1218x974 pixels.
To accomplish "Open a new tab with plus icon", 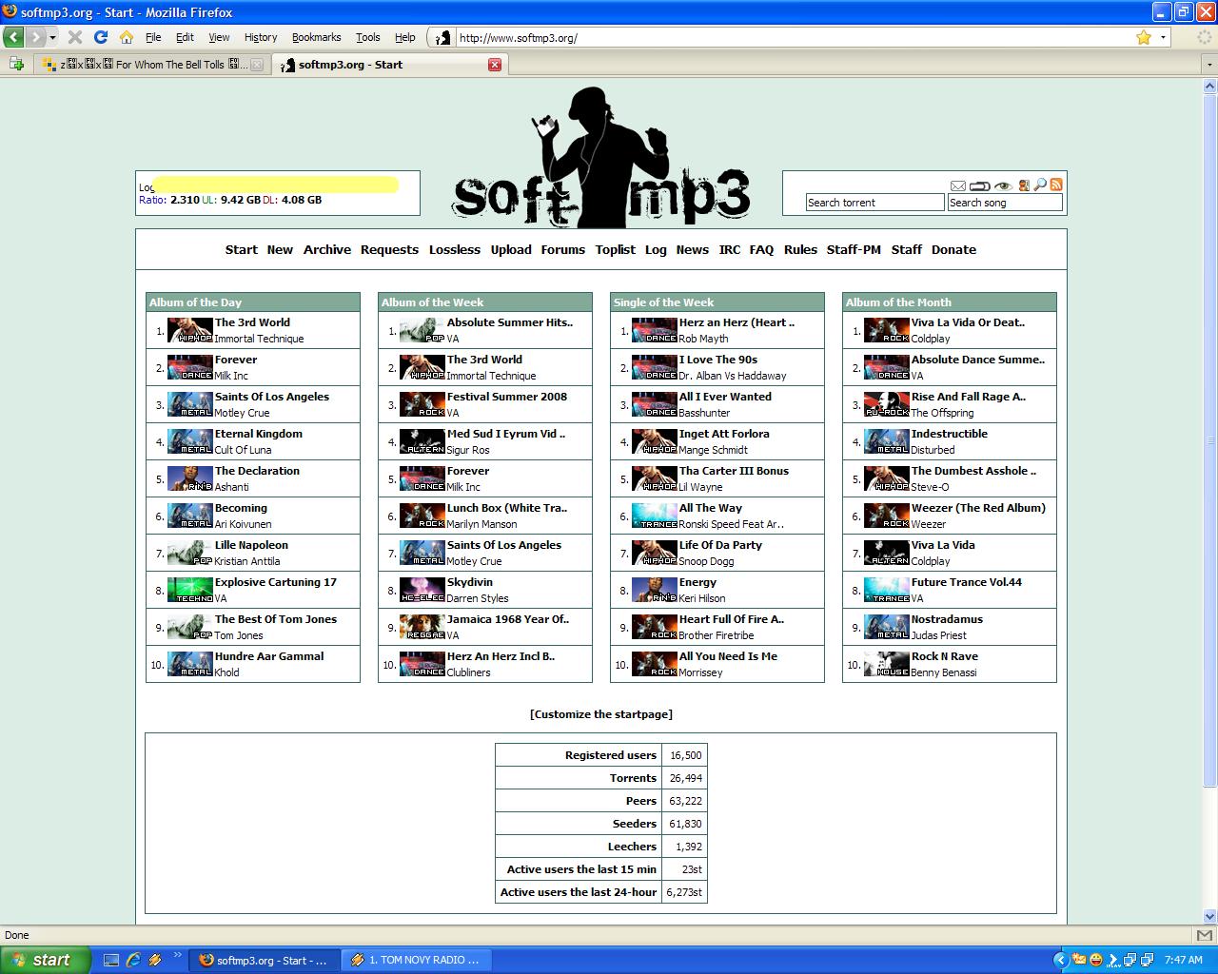I will click(16, 64).
